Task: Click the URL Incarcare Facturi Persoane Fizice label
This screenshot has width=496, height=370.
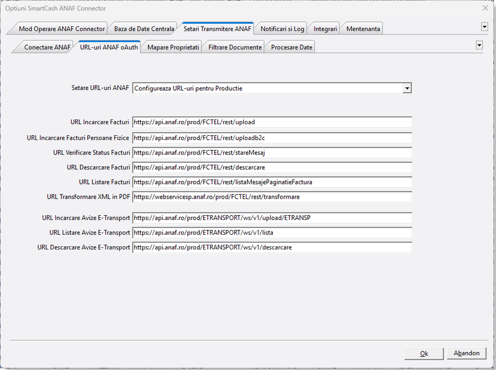Action: click(x=78, y=138)
